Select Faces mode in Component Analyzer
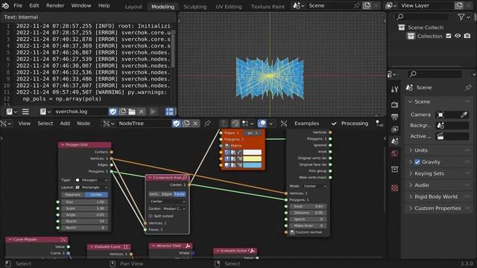The image size is (477, 268). tap(180, 194)
